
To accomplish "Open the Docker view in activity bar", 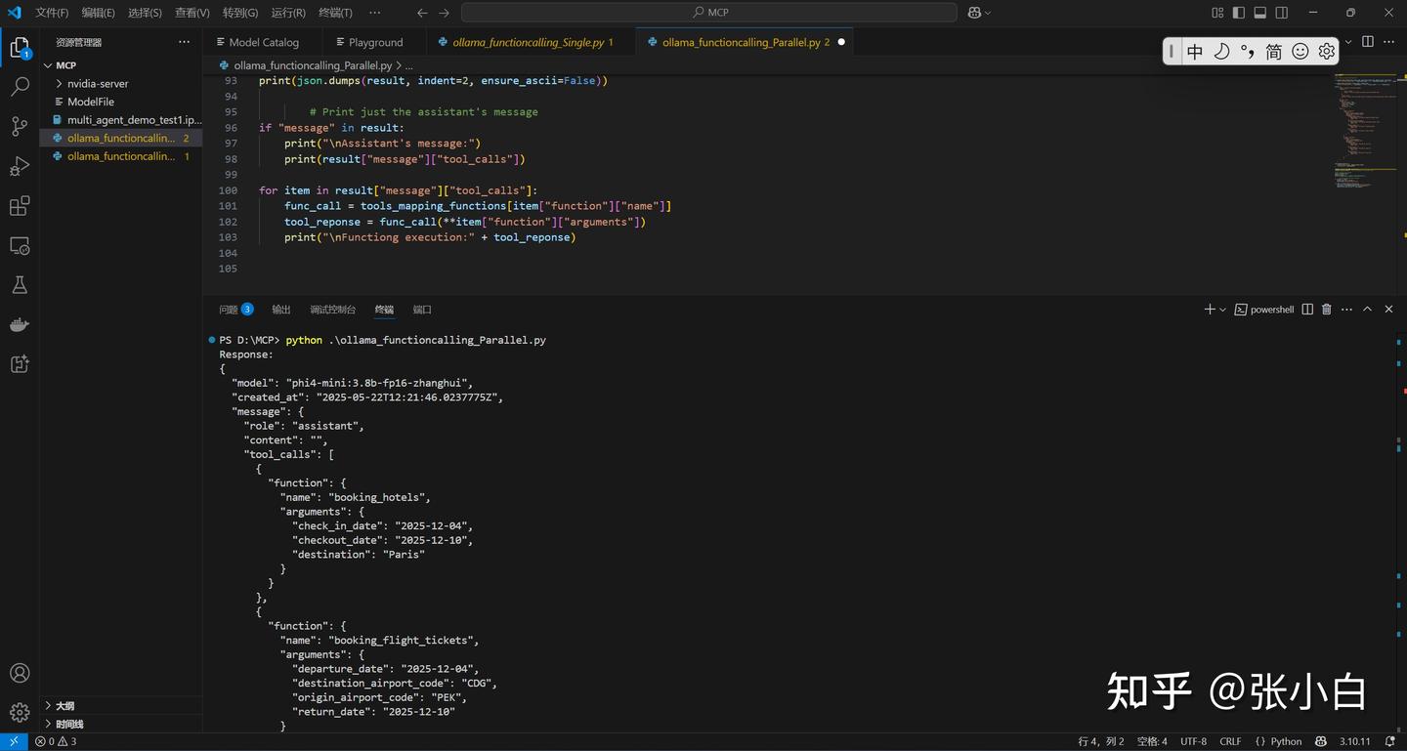I will click(x=20, y=324).
